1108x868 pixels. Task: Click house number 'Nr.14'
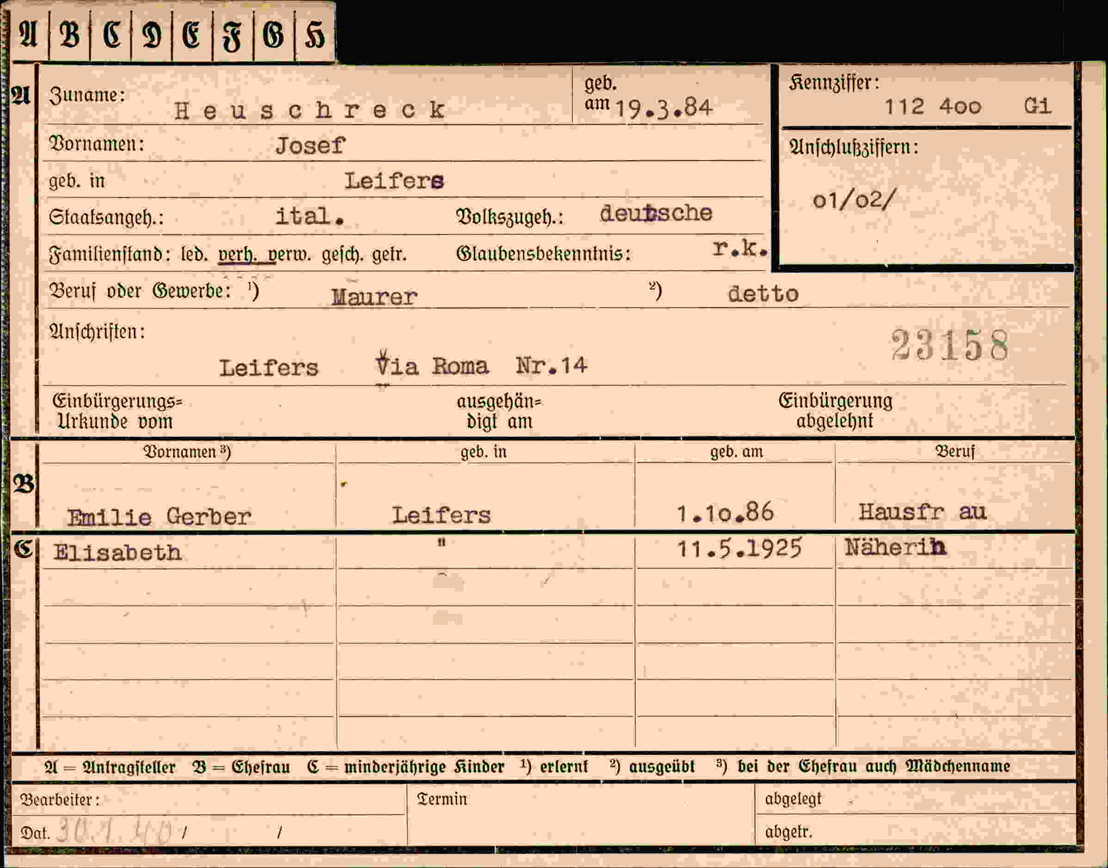pyautogui.click(x=551, y=365)
